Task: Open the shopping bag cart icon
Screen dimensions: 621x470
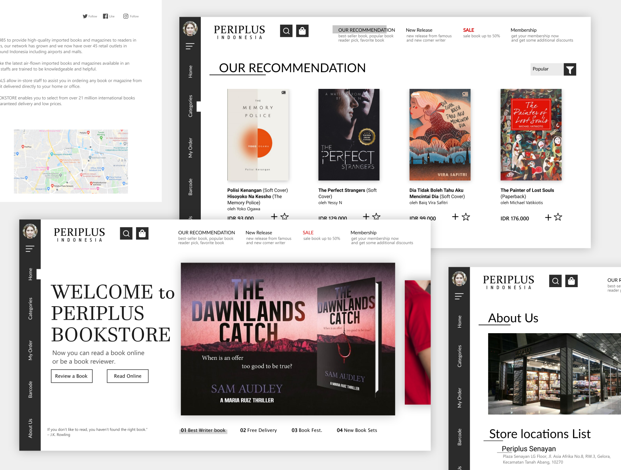Action: [302, 31]
